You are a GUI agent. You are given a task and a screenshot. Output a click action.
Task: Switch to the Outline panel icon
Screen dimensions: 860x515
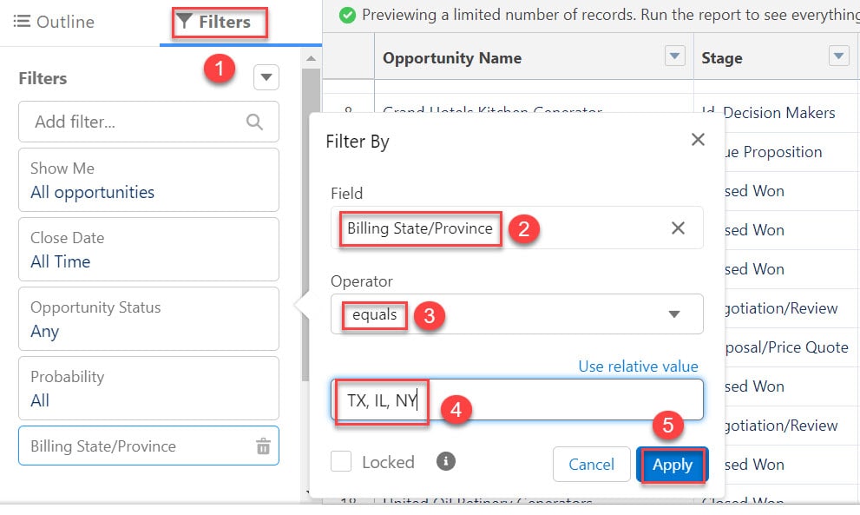point(23,23)
